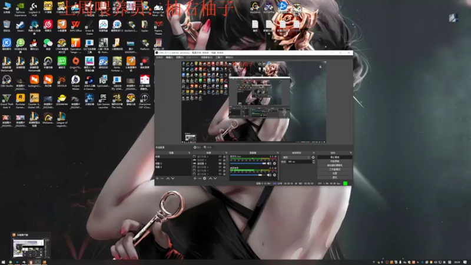The height and width of the screenshot is (265, 471).
Task: Toggle lock icon of the highlighted third source
Action: click(224, 164)
